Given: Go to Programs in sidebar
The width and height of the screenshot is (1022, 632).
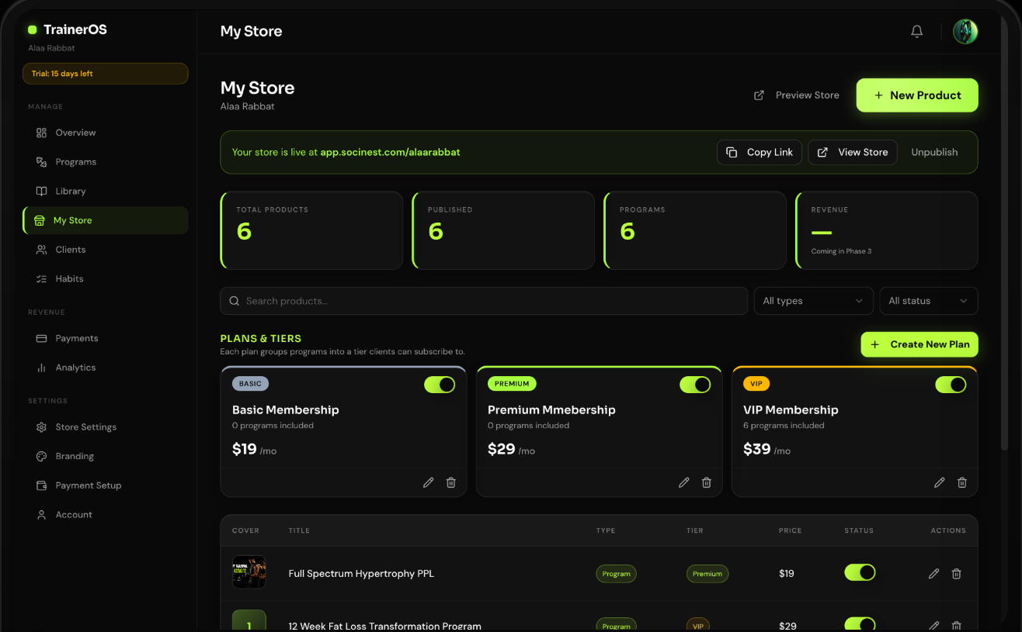Looking at the screenshot, I should (105, 162).
